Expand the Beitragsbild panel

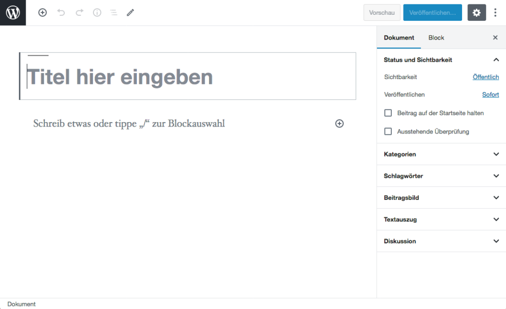pos(441,198)
